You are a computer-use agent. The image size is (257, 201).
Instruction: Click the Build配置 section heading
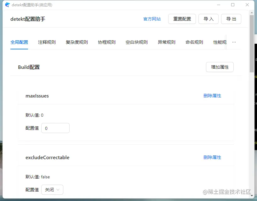[x=29, y=67]
